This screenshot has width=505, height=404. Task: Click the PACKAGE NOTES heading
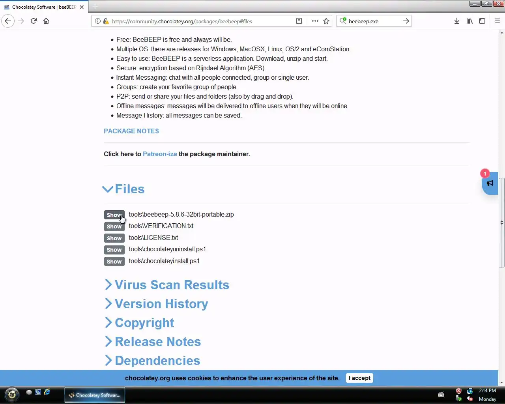(x=131, y=131)
